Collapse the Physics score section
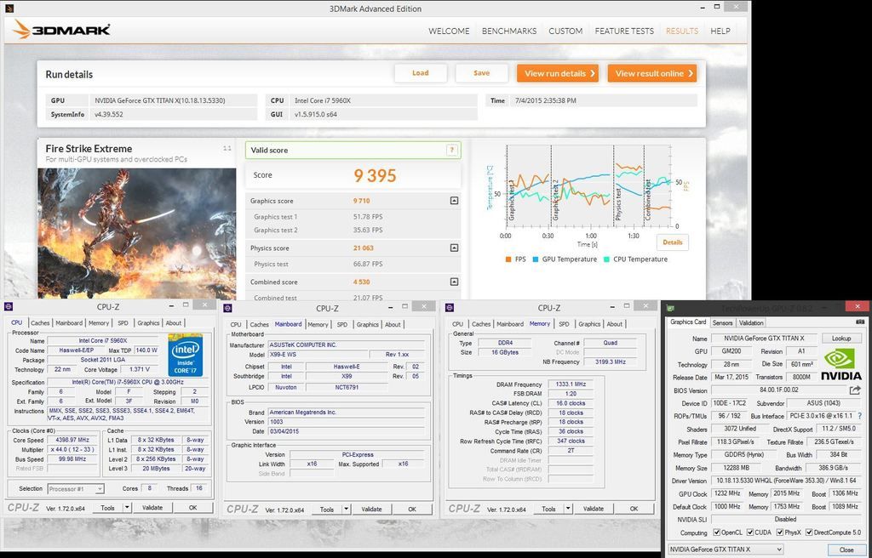The image size is (872, 558). tap(454, 248)
